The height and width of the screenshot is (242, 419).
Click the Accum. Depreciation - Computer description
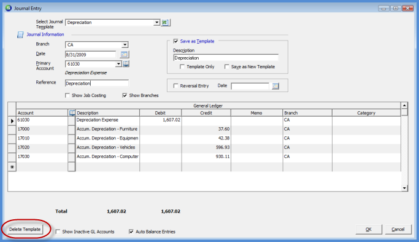pyautogui.click(x=108, y=157)
